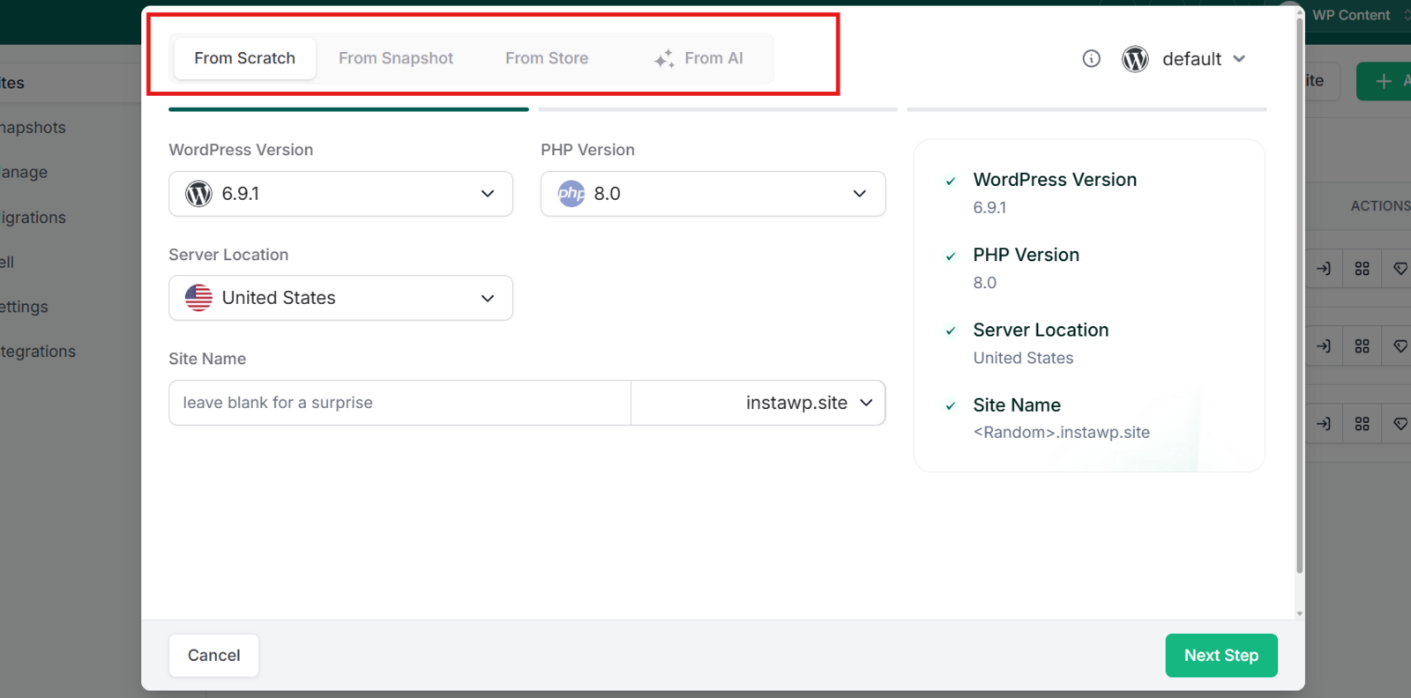The height and width of the screenshot is (698, 1411).
Task: Click the first step progress bar segment
Action: click(x=348, y=109)
